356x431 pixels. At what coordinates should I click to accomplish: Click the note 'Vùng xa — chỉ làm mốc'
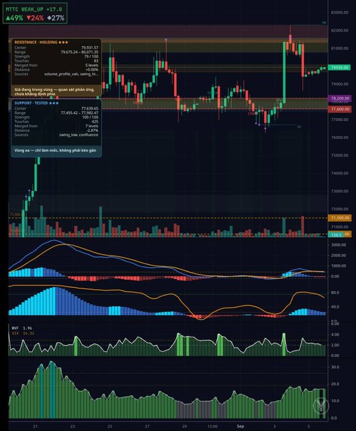coord(55,150)
